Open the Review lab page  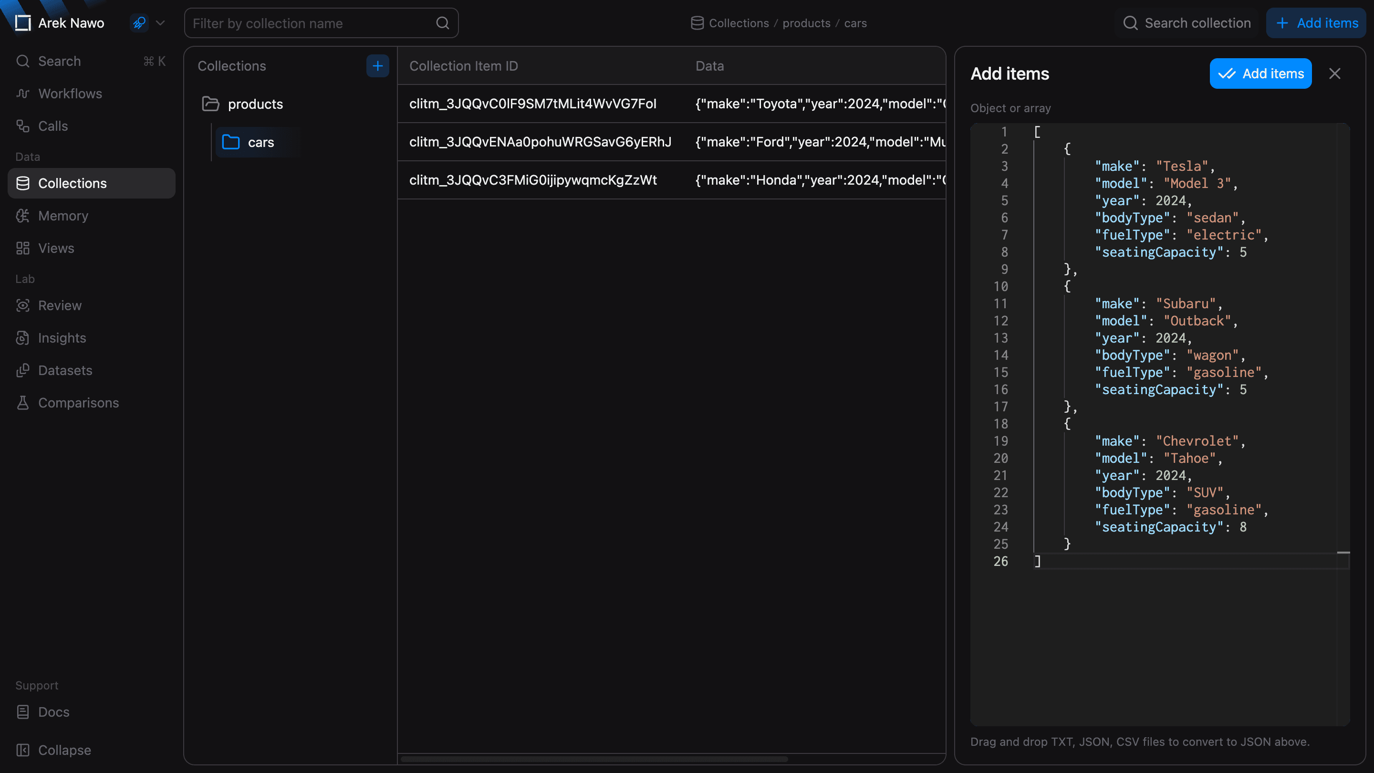coord(91,306)
